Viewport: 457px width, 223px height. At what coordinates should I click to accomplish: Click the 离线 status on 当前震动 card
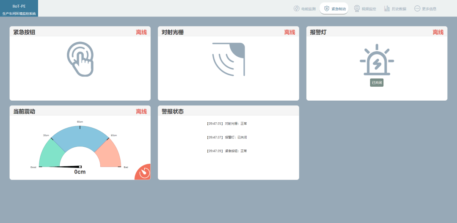(141, 111)
